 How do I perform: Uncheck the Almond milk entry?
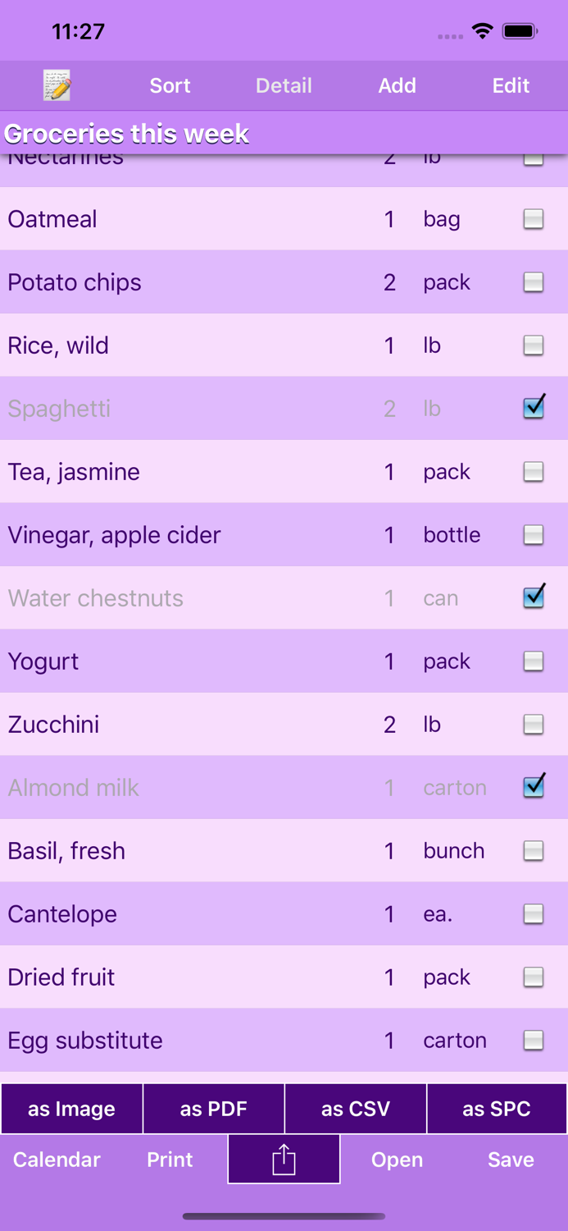pos(534,786)
